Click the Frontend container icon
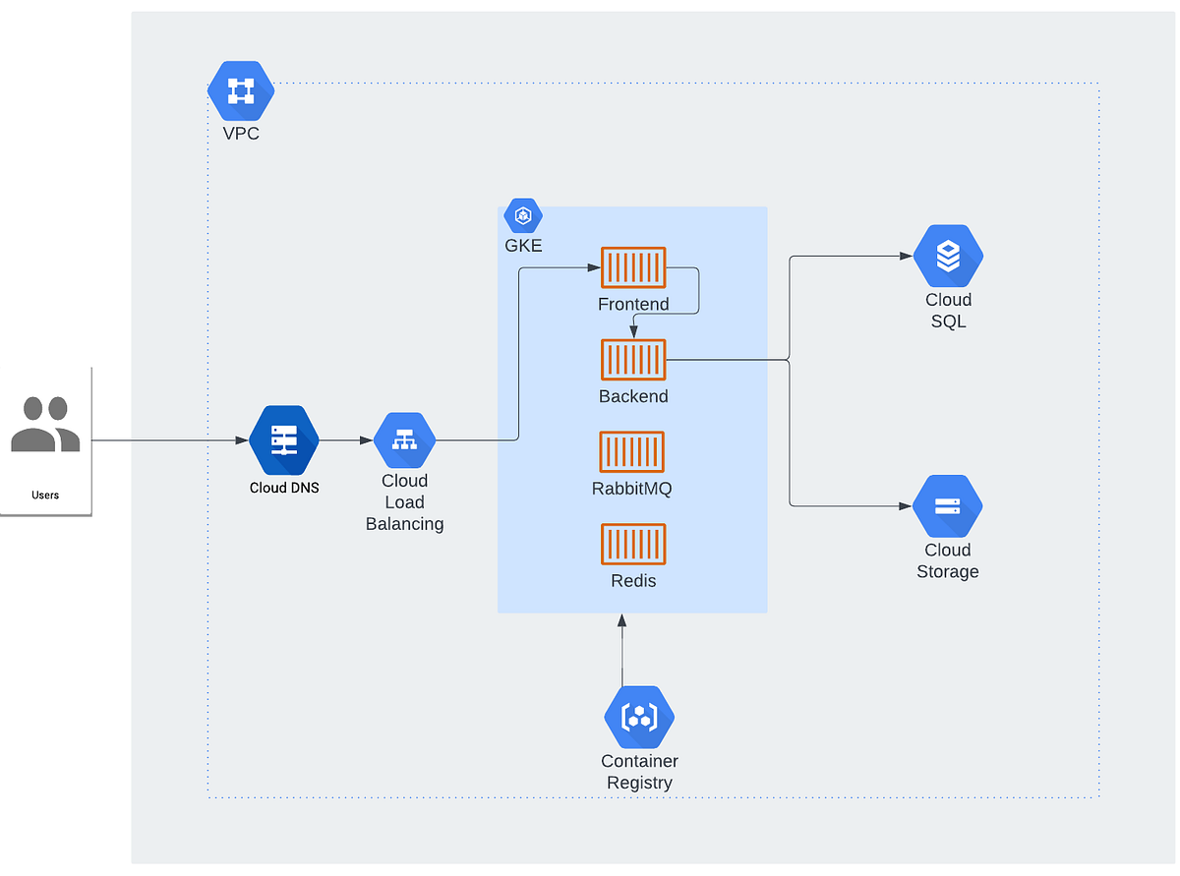 point(633,267)
